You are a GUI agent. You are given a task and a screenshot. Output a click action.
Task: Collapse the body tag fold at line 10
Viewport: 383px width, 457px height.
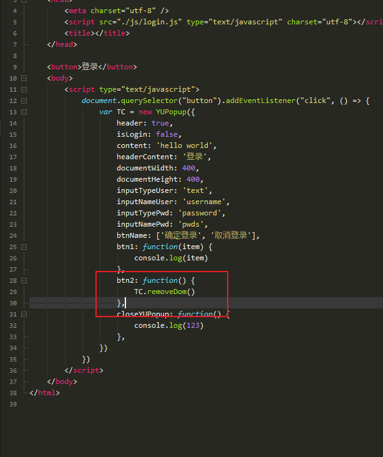24,78
